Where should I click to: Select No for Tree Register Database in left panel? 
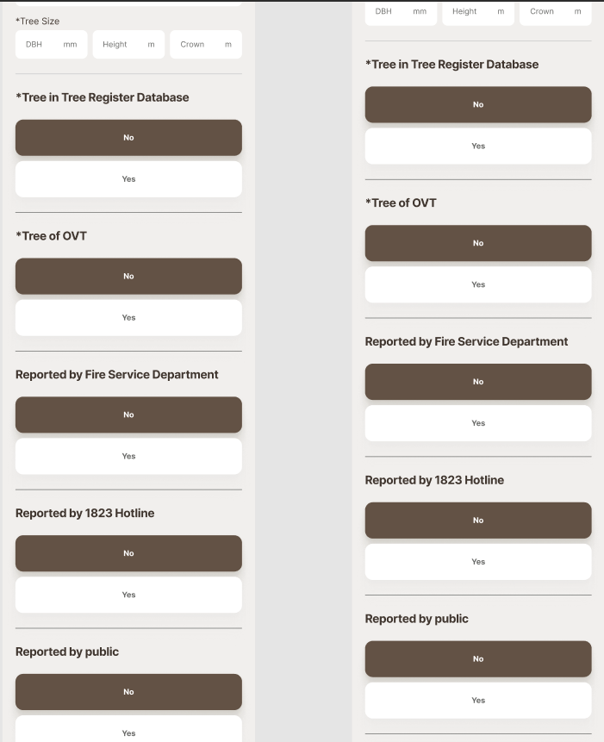128,138
